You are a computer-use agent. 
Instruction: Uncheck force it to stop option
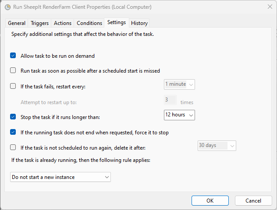[x=13, y=132]
